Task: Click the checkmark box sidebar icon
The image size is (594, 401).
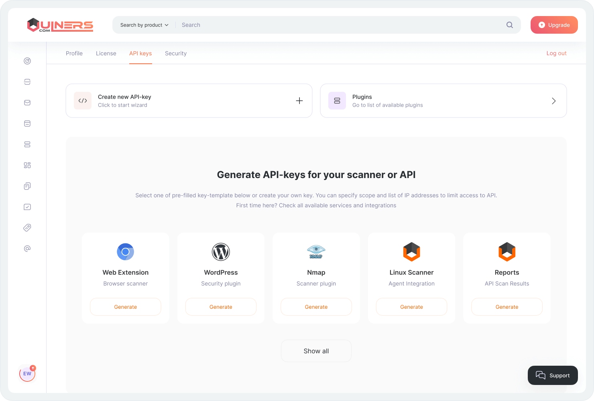Action: [27, 207]
